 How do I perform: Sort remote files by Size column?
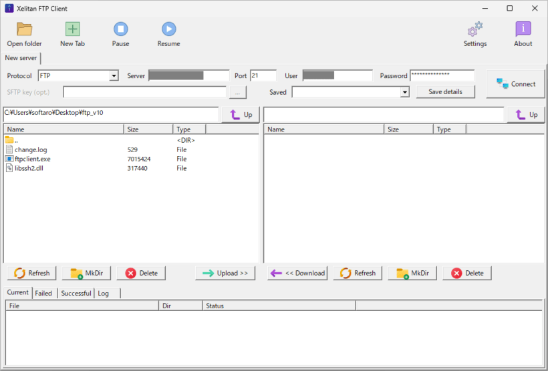coord(409,129)
